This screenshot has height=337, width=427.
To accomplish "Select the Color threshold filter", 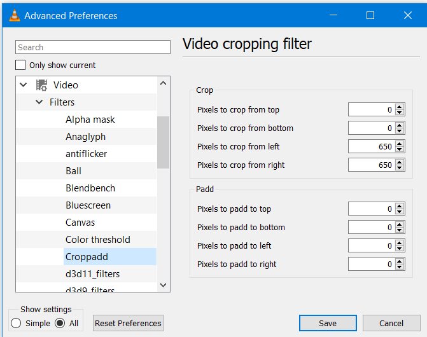I will (x=97, y=240).
